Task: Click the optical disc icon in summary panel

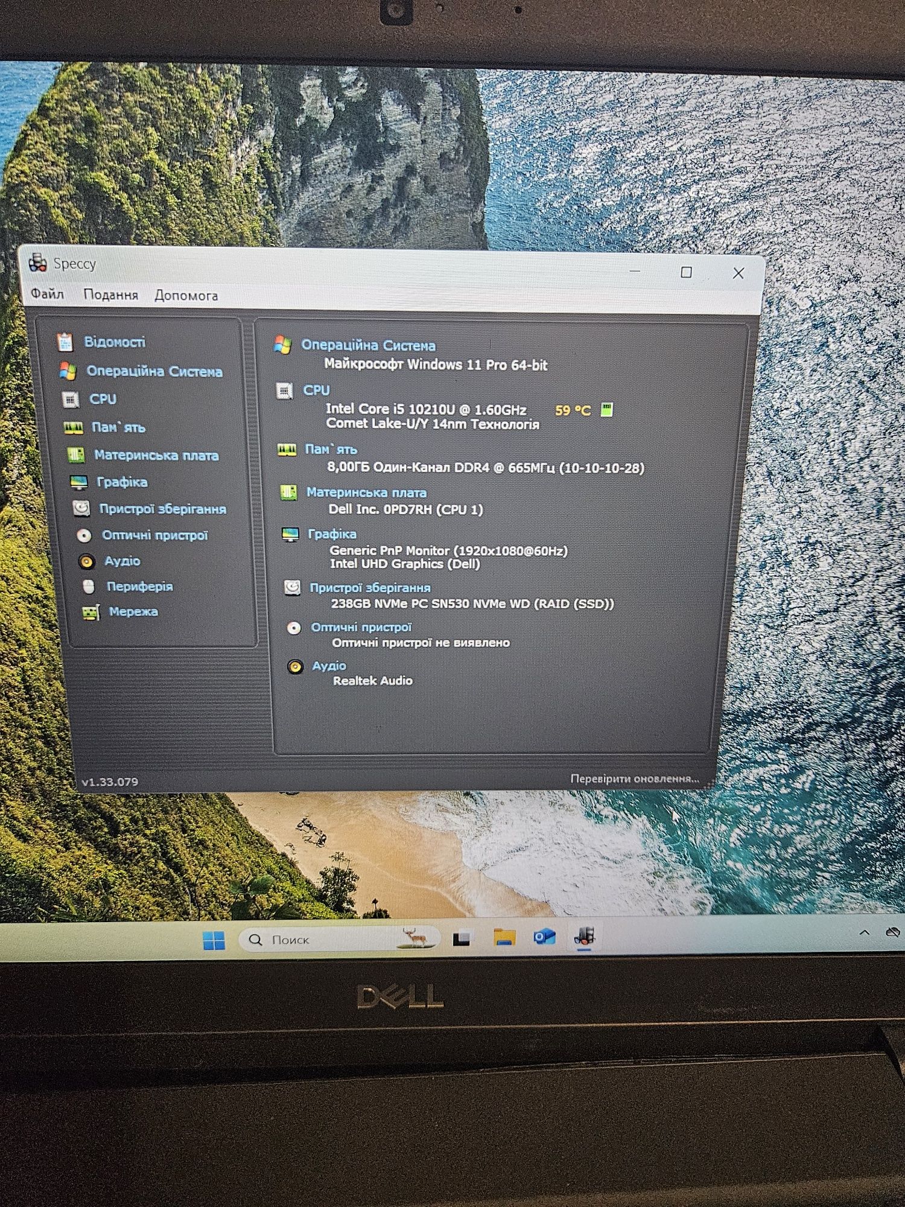Action: pos(294,628)
